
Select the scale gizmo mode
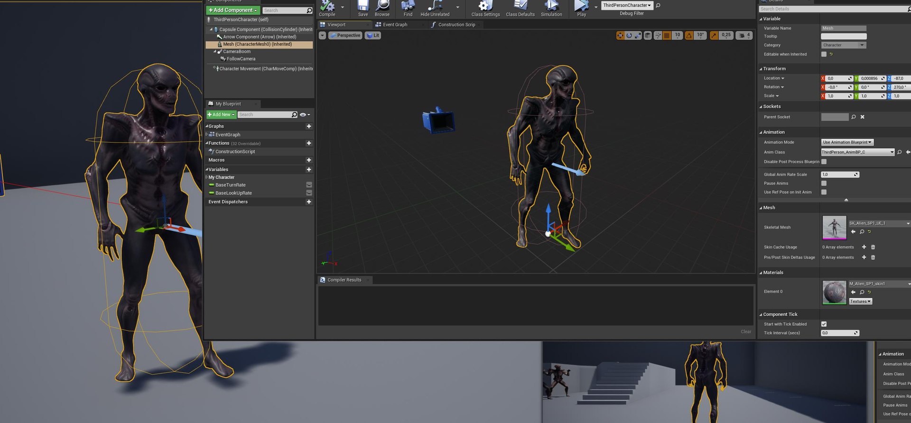pyautogui.click(x=638, y=36)
